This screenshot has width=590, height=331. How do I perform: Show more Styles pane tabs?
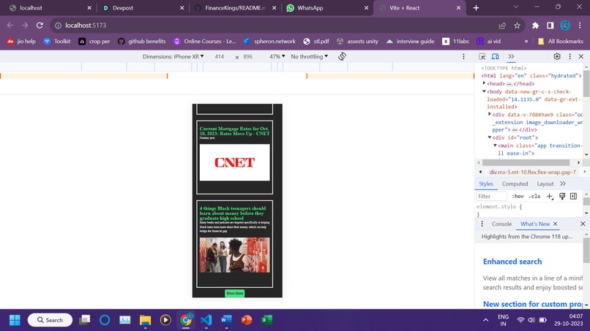[563, 183]
